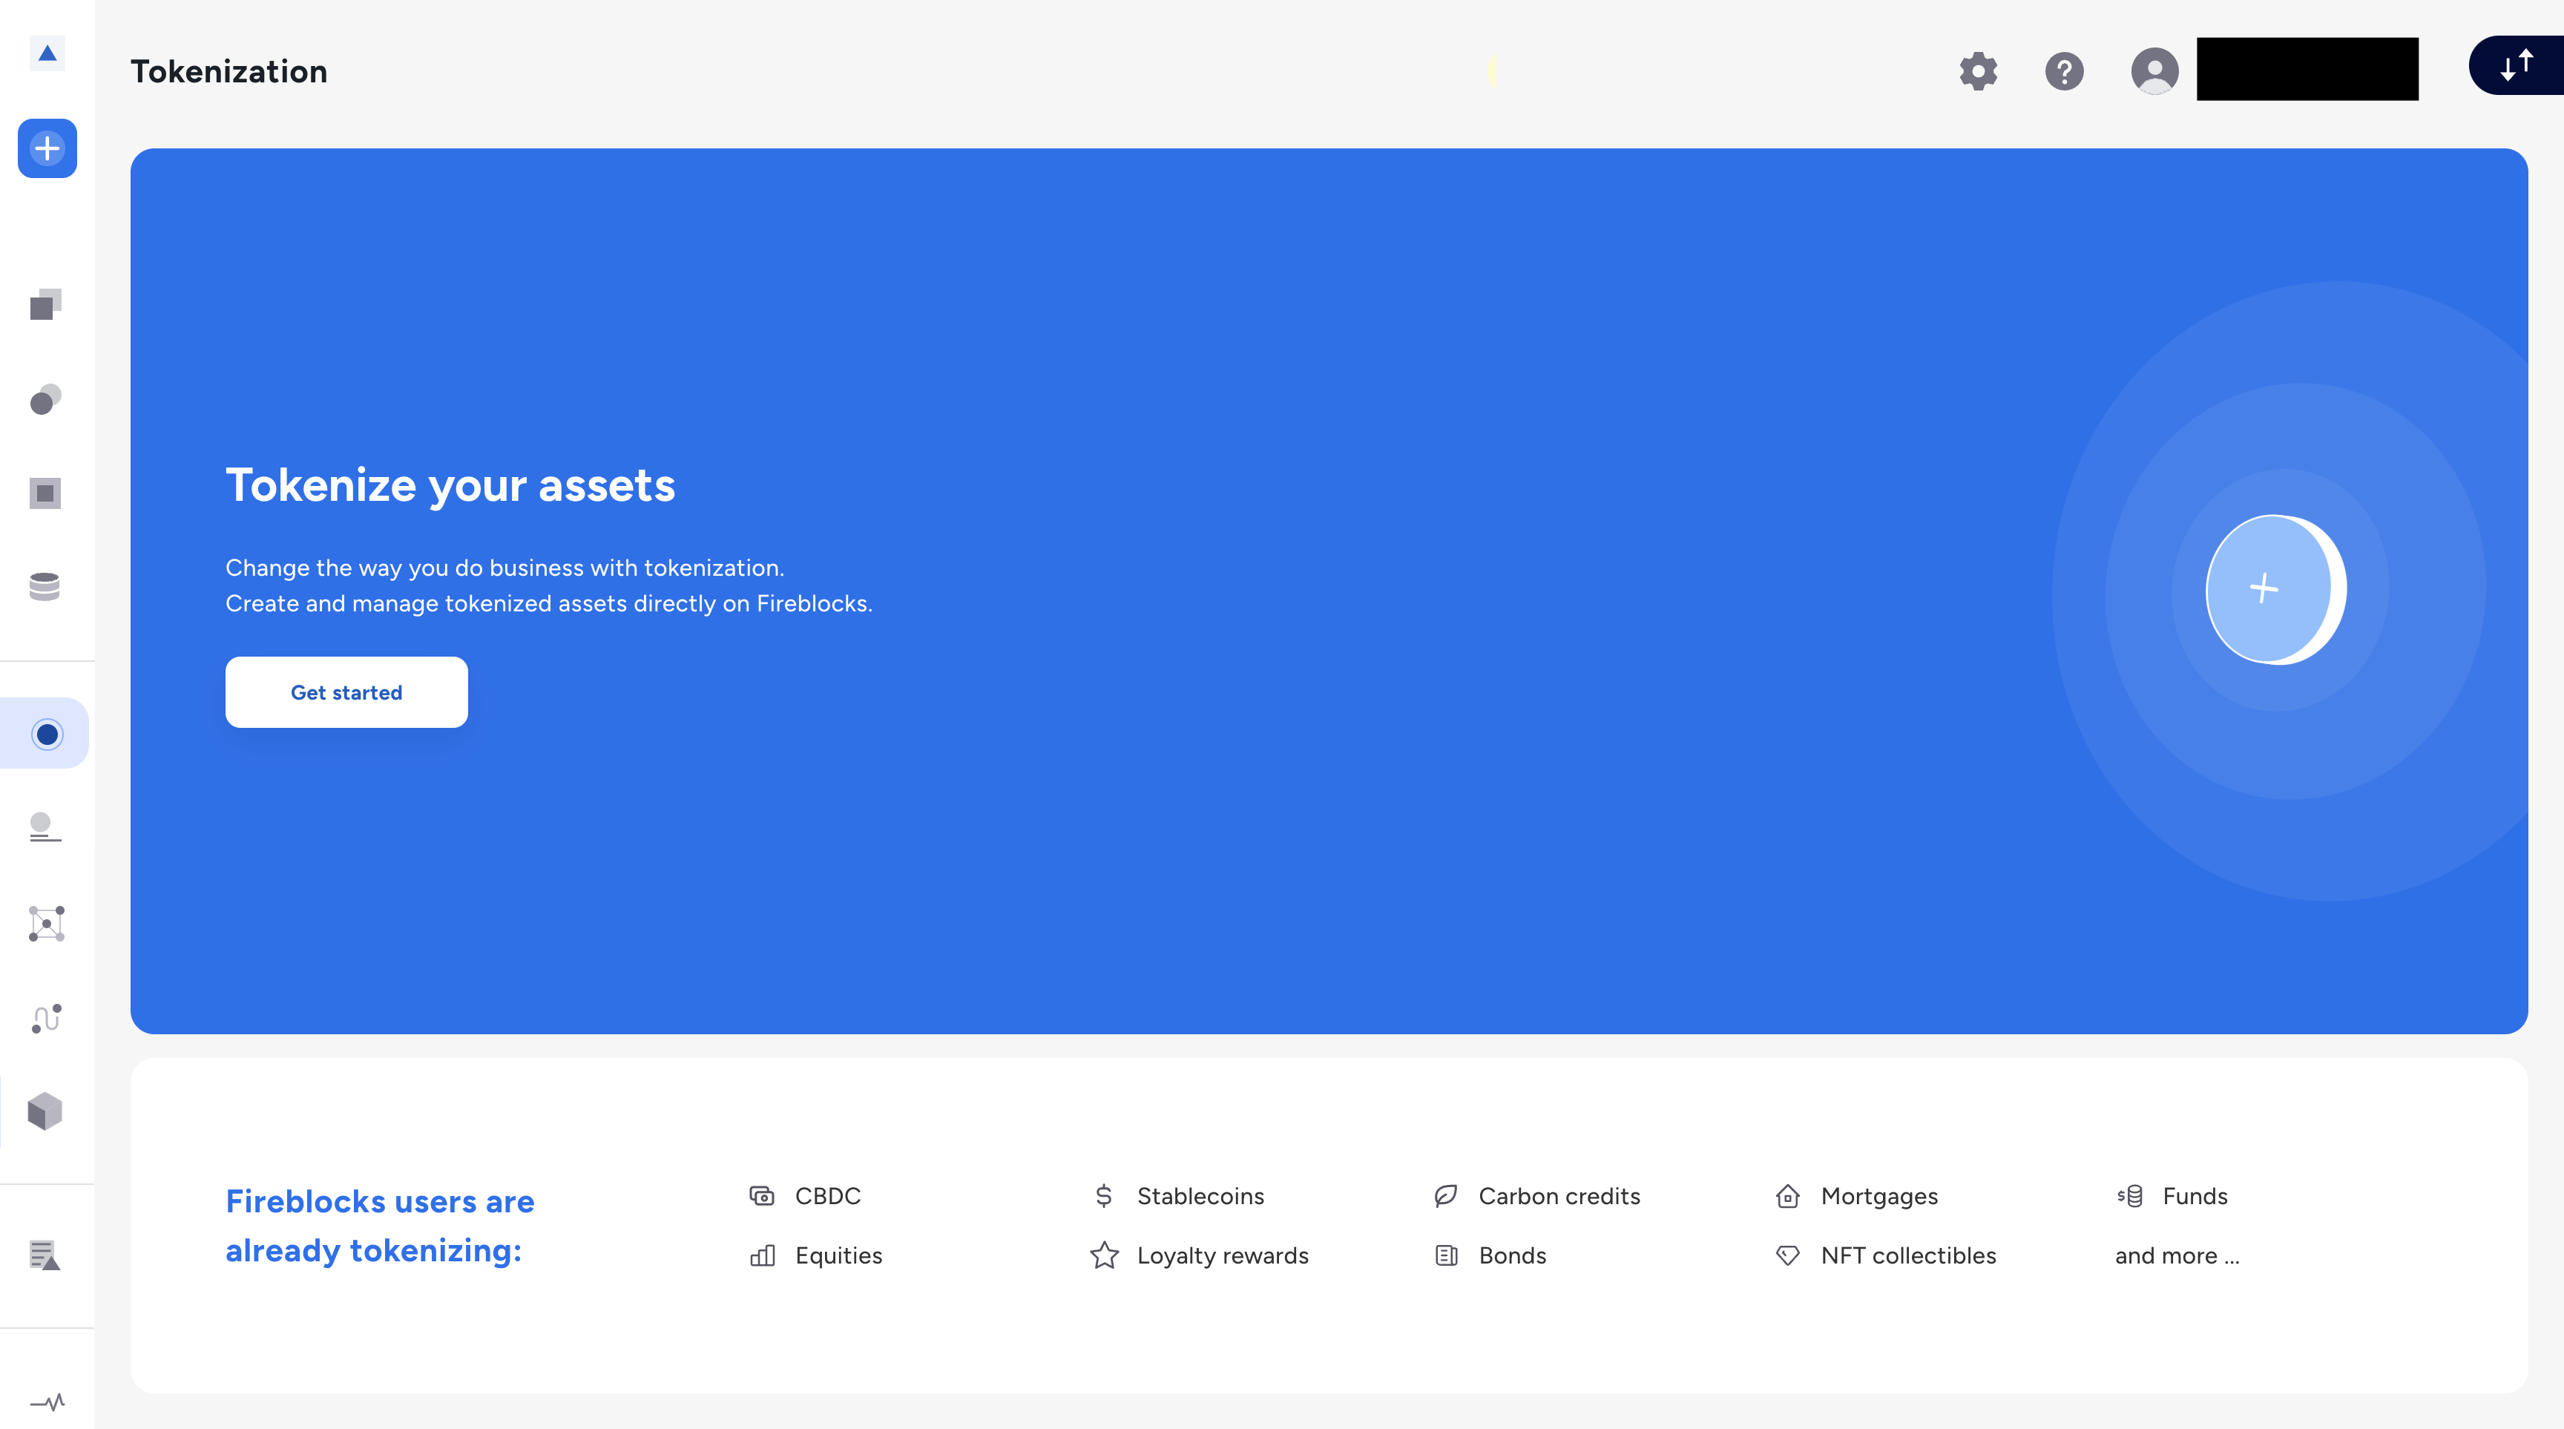Screen dimensions: 2564x1429
Task: Click the redacted account name box
Action: [x=2307, y=69]
